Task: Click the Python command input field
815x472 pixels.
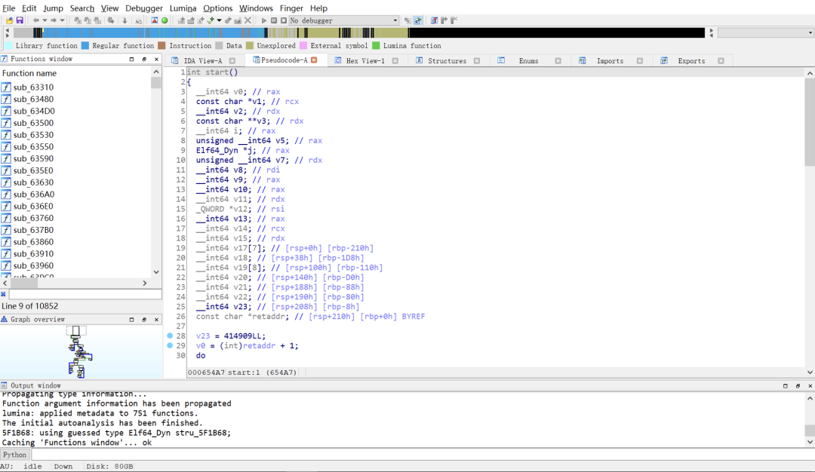Action: pyautogui.click(x=422, y=455)
